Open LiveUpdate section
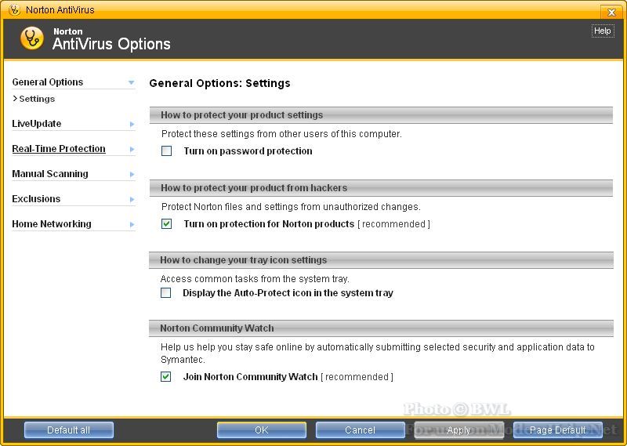The height and width of the screenshot is (446, 627). pyautogui.click(x=36, y=124)
